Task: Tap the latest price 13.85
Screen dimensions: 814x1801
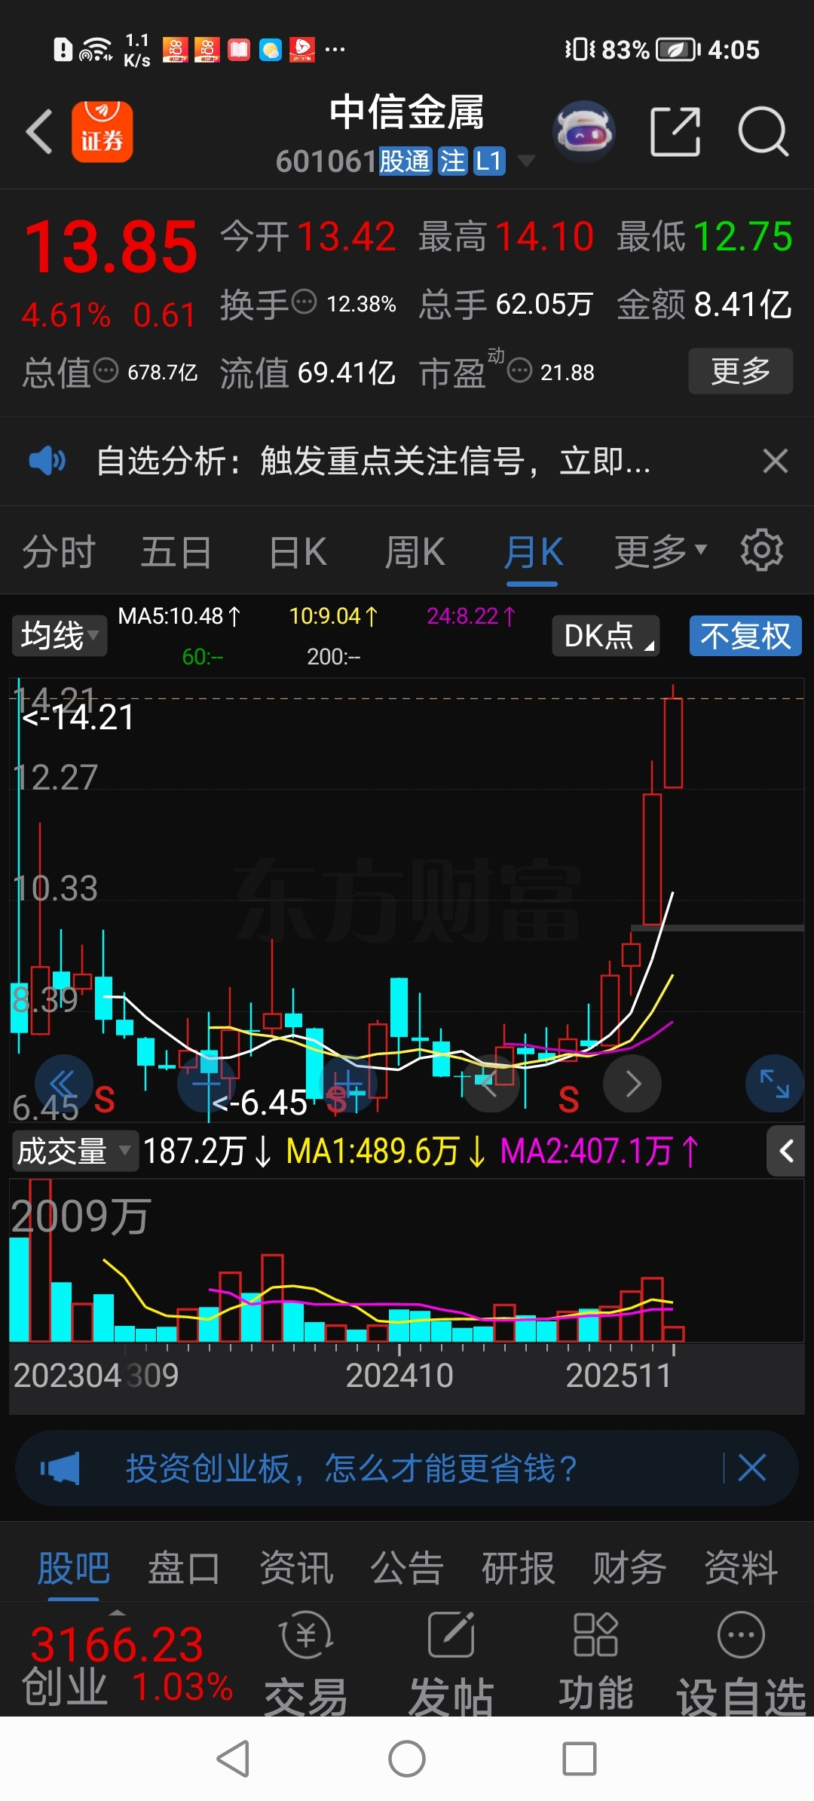Action: (112, 247)
